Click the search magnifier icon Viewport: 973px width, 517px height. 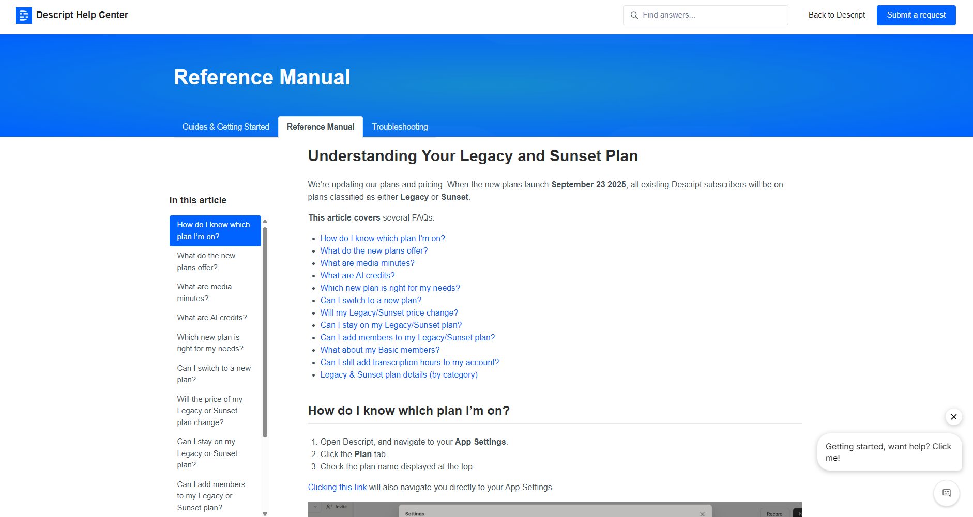tap(634, 15)
